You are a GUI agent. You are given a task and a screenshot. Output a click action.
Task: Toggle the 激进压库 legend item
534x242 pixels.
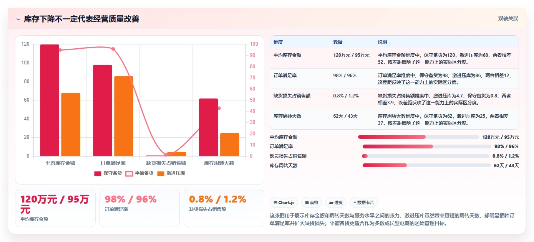pos(171,173)
